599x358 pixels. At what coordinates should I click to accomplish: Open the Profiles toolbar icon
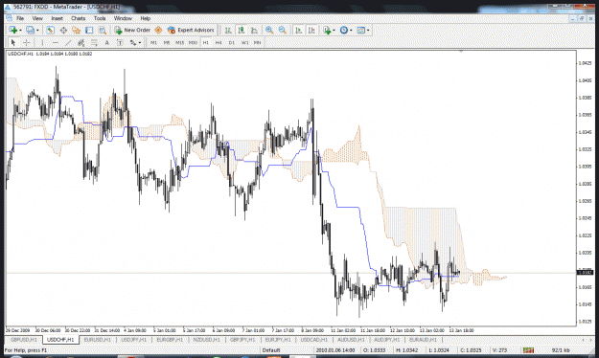[30, 30]
